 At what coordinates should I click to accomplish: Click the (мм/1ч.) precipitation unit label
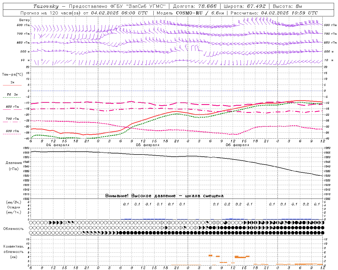pyautogui.click(x=14, y=212)
